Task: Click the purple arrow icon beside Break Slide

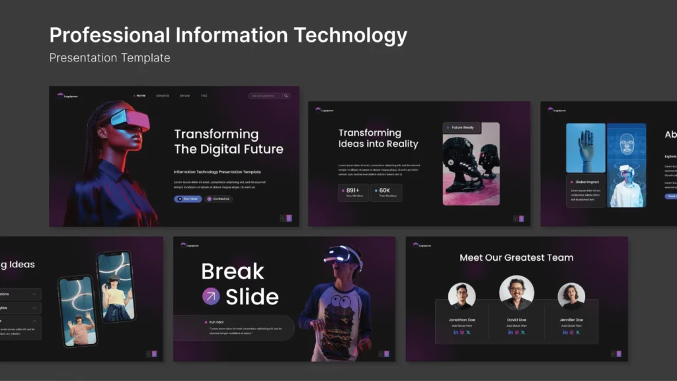Action: (x=211, y=296)
